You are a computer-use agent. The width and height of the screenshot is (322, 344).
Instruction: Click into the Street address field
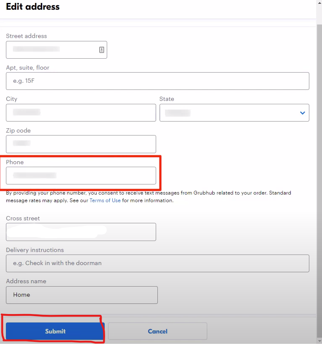pyautogui.click(x=57, y=50)
